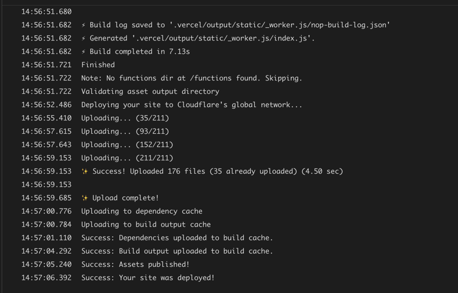
Task: Click the "Uploading... (211/211)" log entry
Action: click(x=127, y=158)
